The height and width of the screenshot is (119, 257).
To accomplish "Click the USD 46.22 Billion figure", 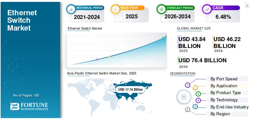I will point(227,42).
